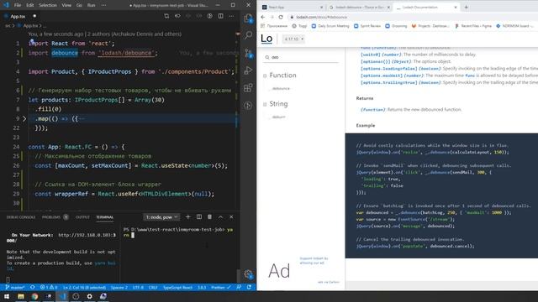The image size is (538, 302).
Task: Collapse the Function section in lodash sidebar
Action: tap(265, 75)
